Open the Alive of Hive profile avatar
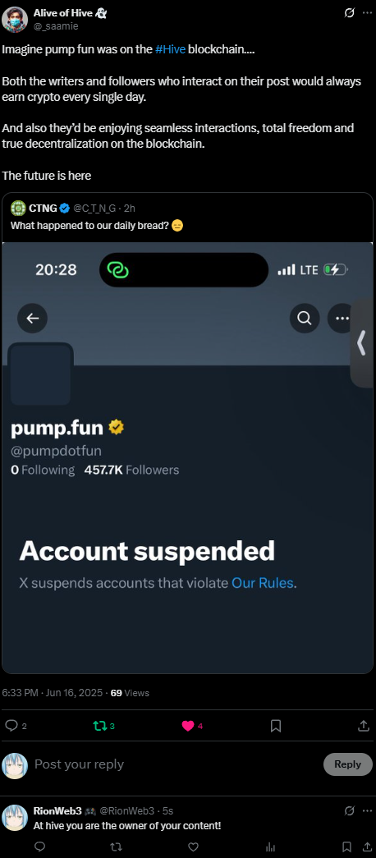The height and width of the screenshot is (858, 376). (15, 19)
